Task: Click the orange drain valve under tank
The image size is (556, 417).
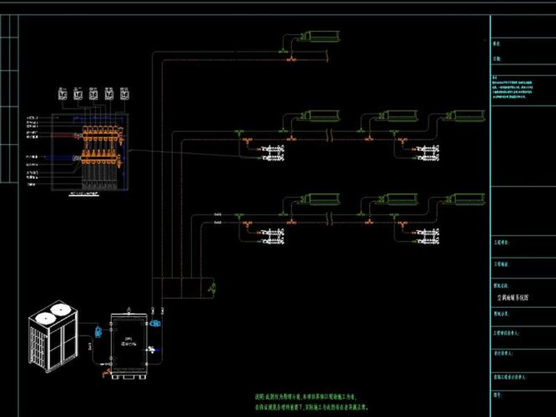Action: click(x=106, y=373)
